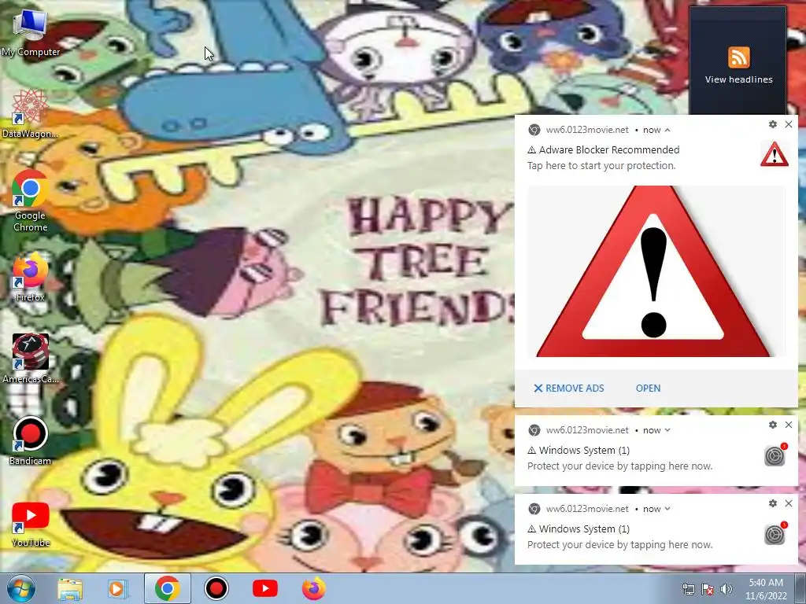Open Bandicam recorder from the taskbar
The image size is (806, 604).
[216, 588]
